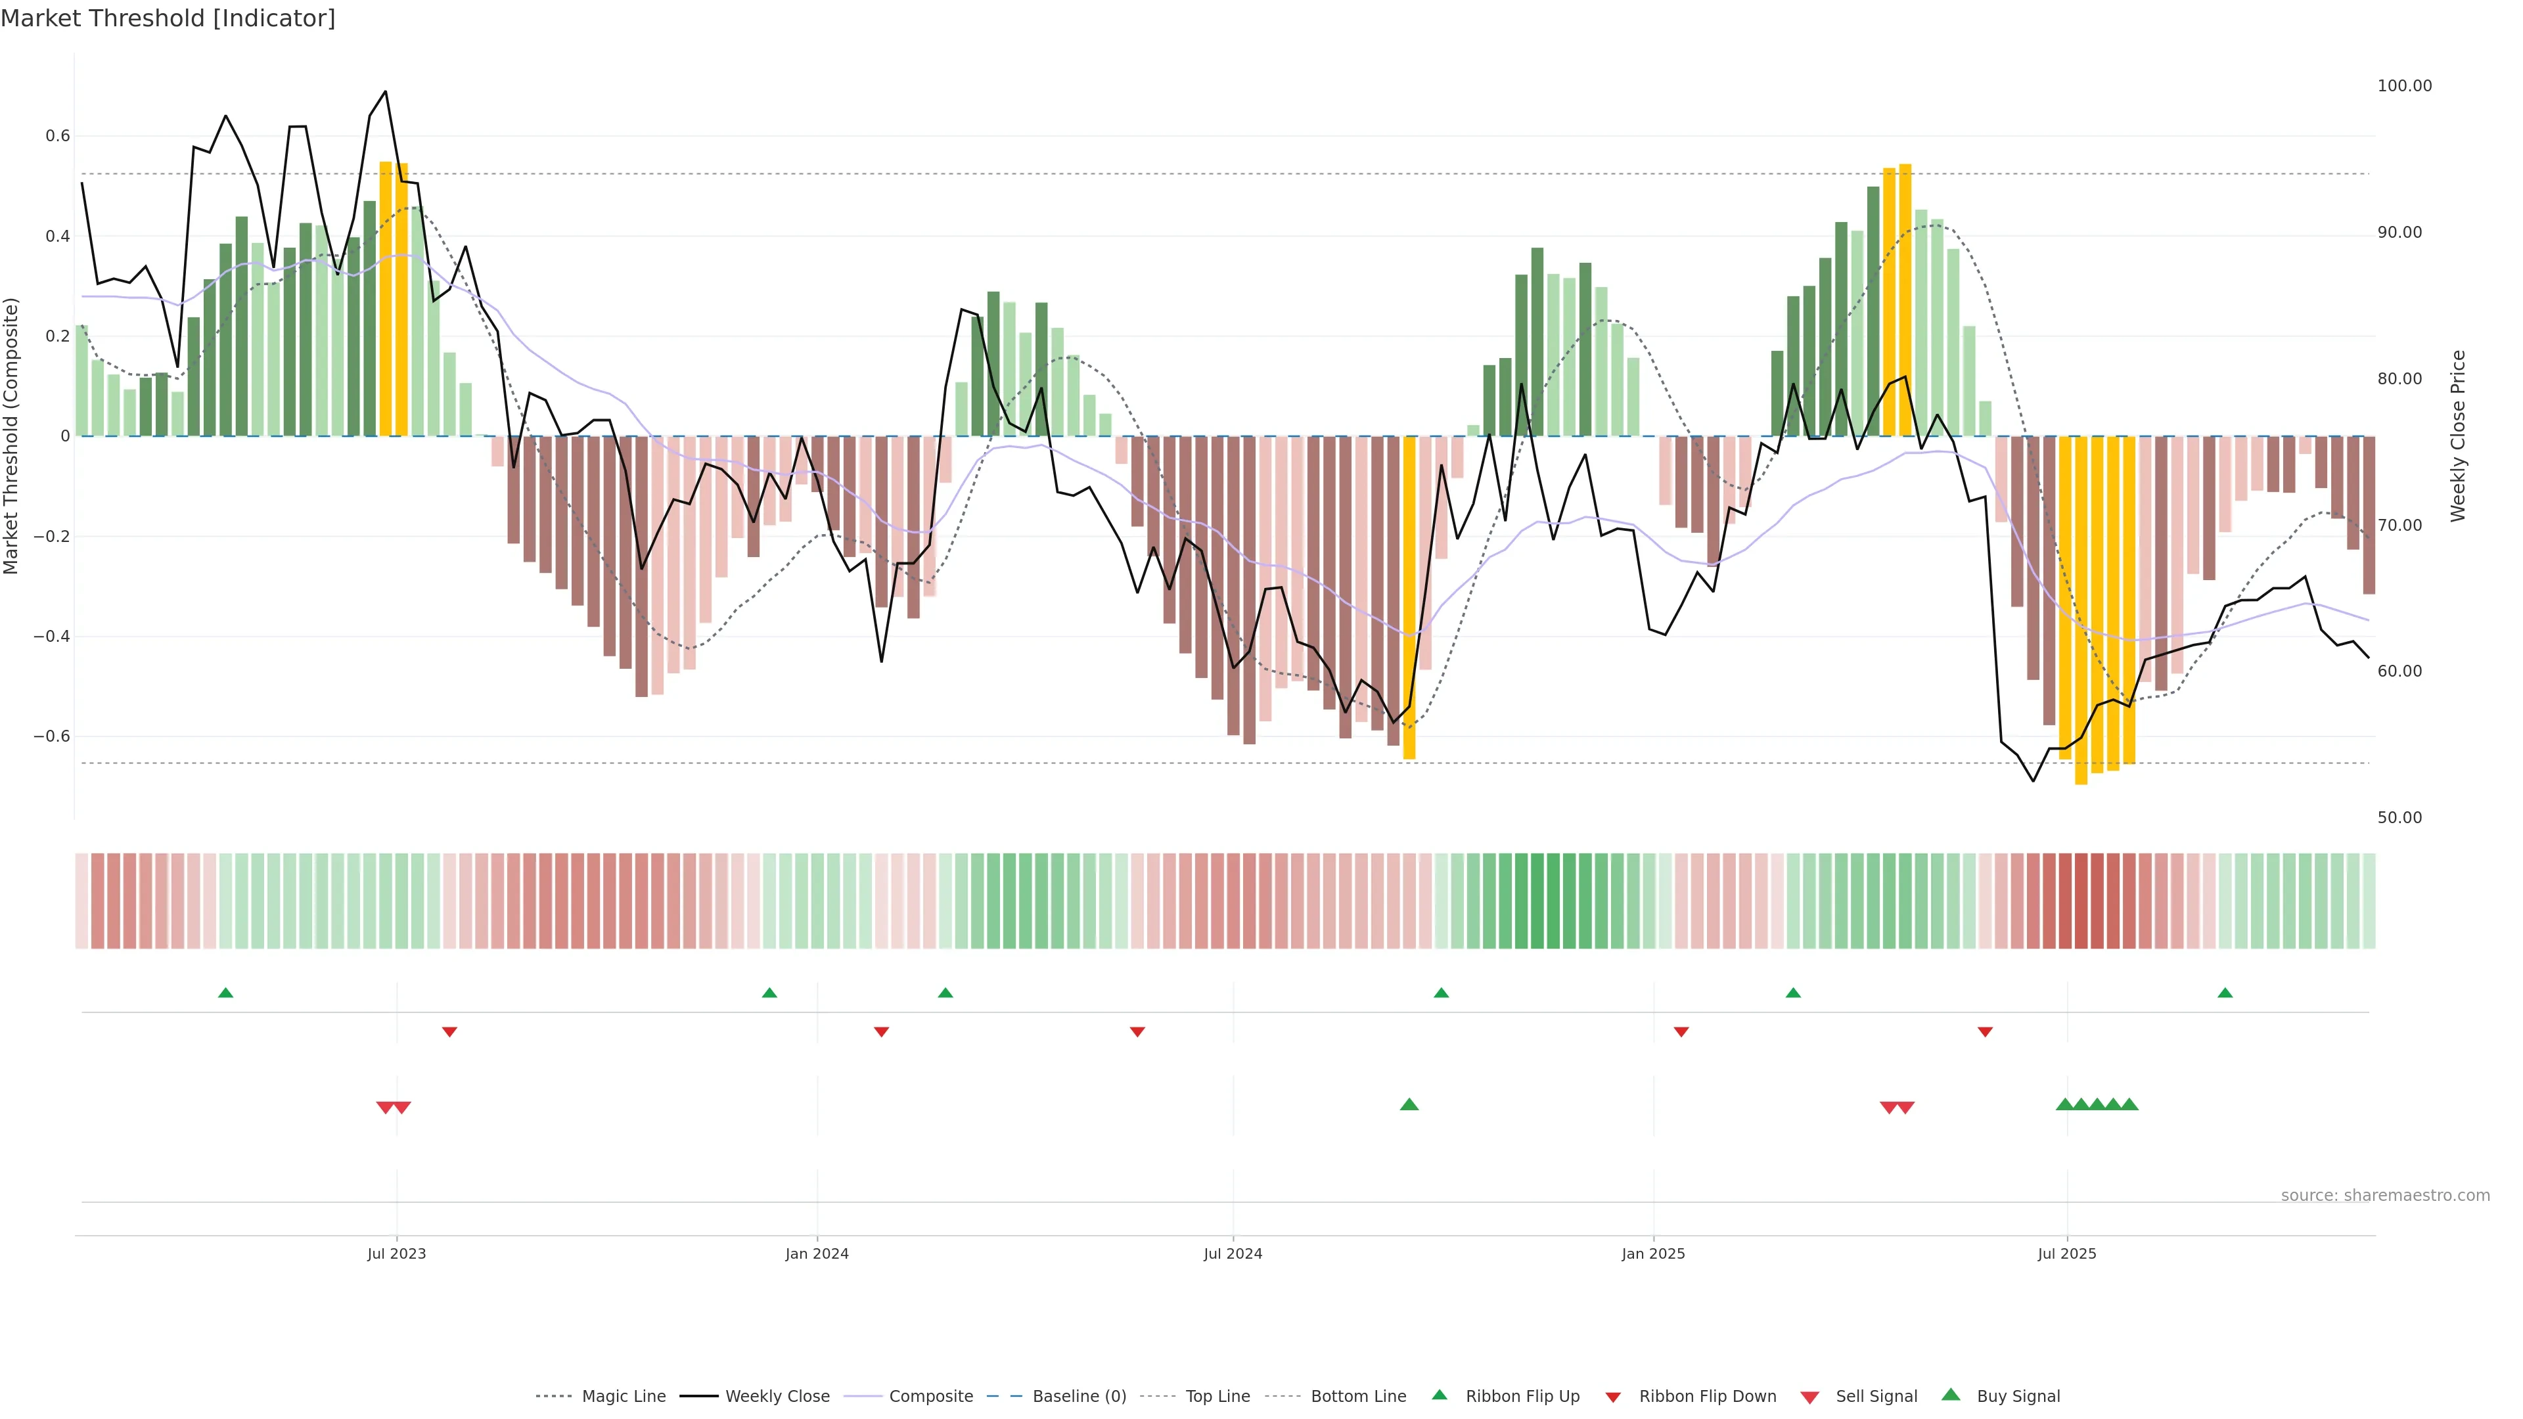Click the Sell Signal triangle icon in the legend
The height and width of the screenshot is (1419, 2523).
point(1810,1397)
